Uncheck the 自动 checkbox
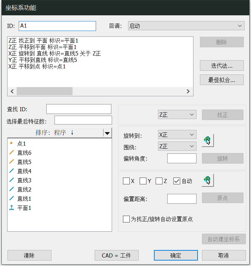The height and width of the screenshot is (266, 251). (x=176, y=181)
